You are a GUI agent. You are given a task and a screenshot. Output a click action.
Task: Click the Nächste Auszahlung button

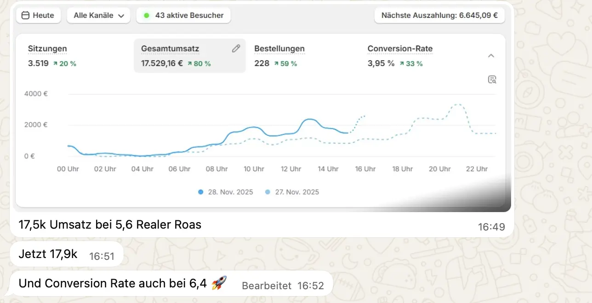pos(439,15)
